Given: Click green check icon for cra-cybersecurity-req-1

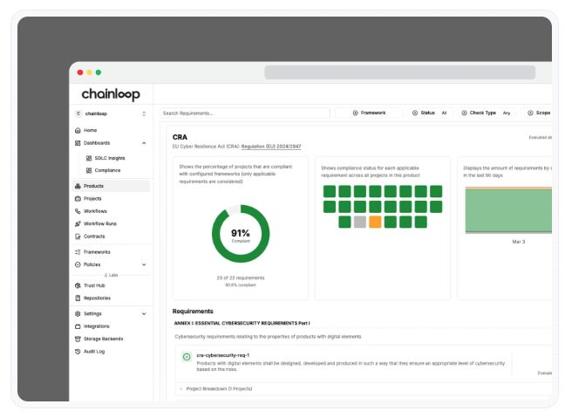Looking at the screenshot, I should (x=187, y=357).
